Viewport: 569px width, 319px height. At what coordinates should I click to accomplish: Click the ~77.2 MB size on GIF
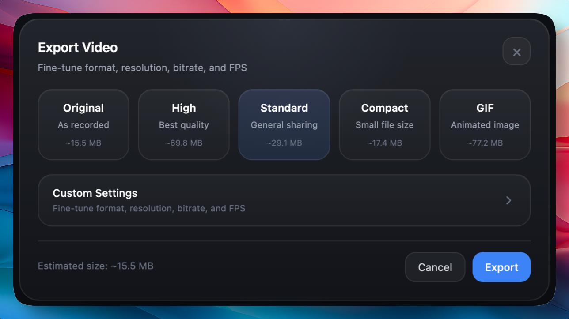(x=485, y=143)
